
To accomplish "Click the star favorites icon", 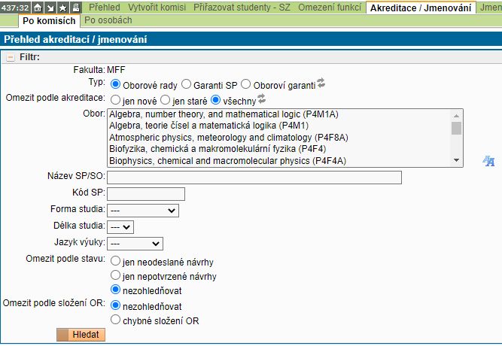I will [63, 8].
